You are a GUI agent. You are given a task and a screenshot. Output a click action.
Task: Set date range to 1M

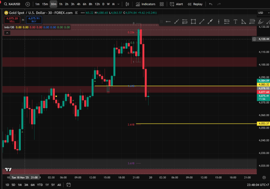click(x=20, y=185)
